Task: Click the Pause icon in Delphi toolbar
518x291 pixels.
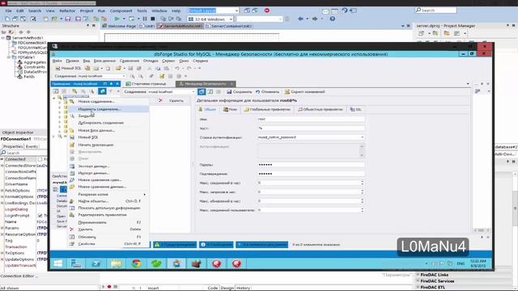Action: coord(144,19)
